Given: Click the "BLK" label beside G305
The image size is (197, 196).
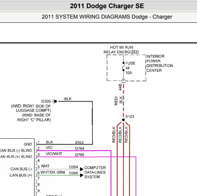Looking at the screenshot, I should click(68, 99).
